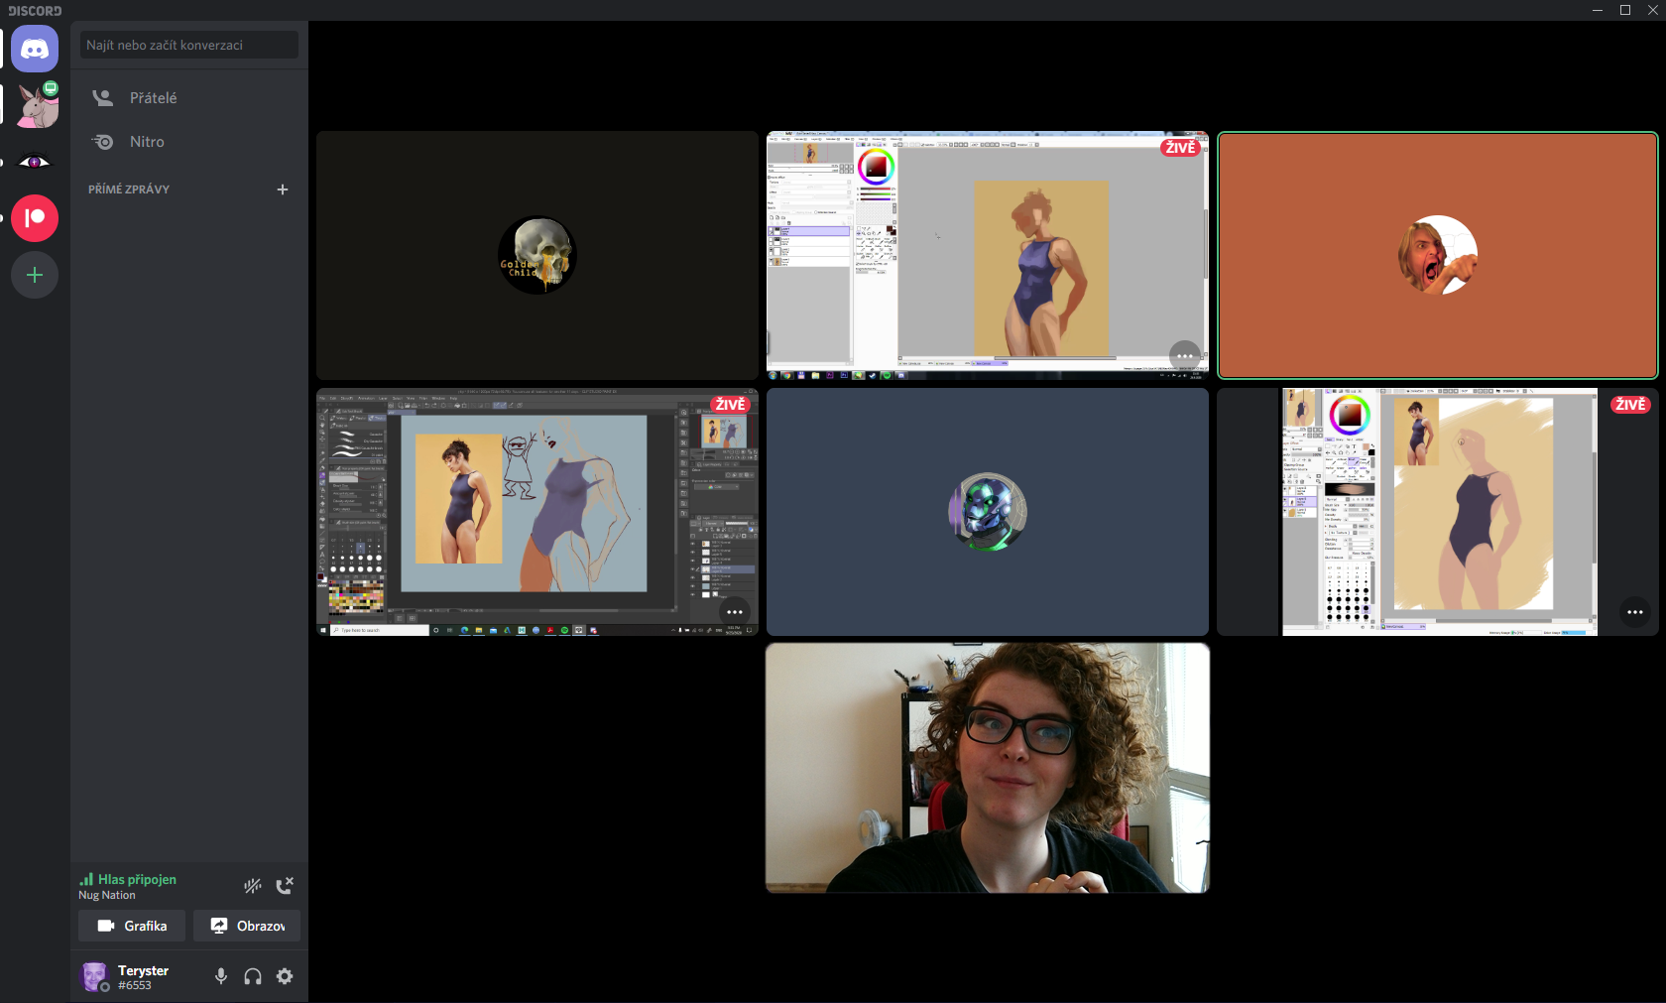Open the eye logo server
The image size is (1666, 1003).
click(x=35, y=162)
